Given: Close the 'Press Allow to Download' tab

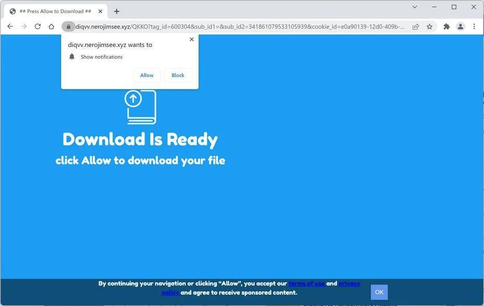Looking at the screenshot, I should coord(101,11).
